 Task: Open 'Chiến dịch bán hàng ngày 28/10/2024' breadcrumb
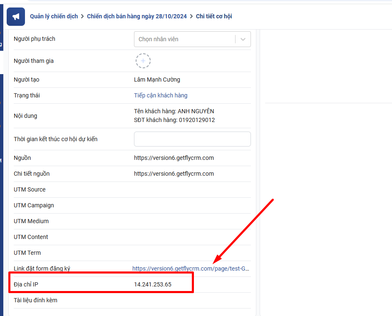[137, 16]
